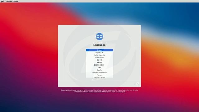Select Español (Latinoamérica) language
The image size is (199, 112).
tap(99, 72)
